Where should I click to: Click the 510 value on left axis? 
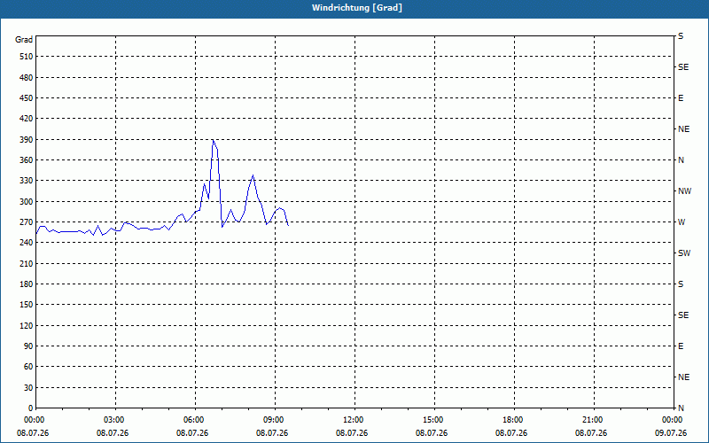point(27,57)
